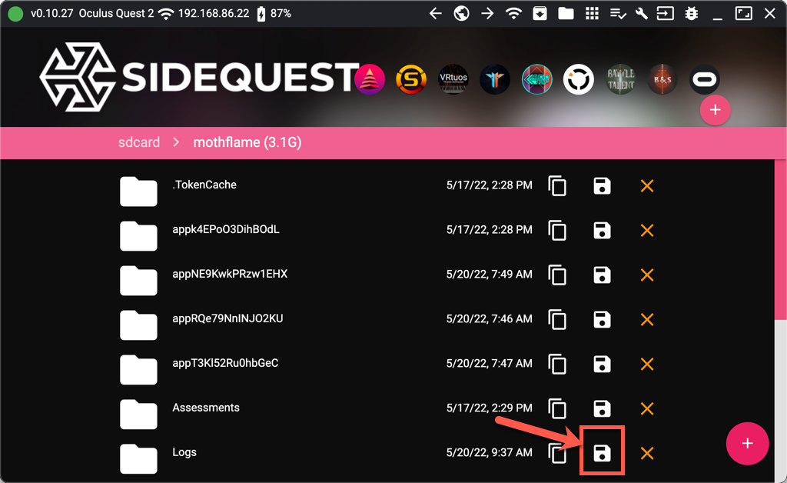The width and height of the screenshot is (787, 483).
Task: Delete the .TokenCache folder
Action: (x=647, y=186)
